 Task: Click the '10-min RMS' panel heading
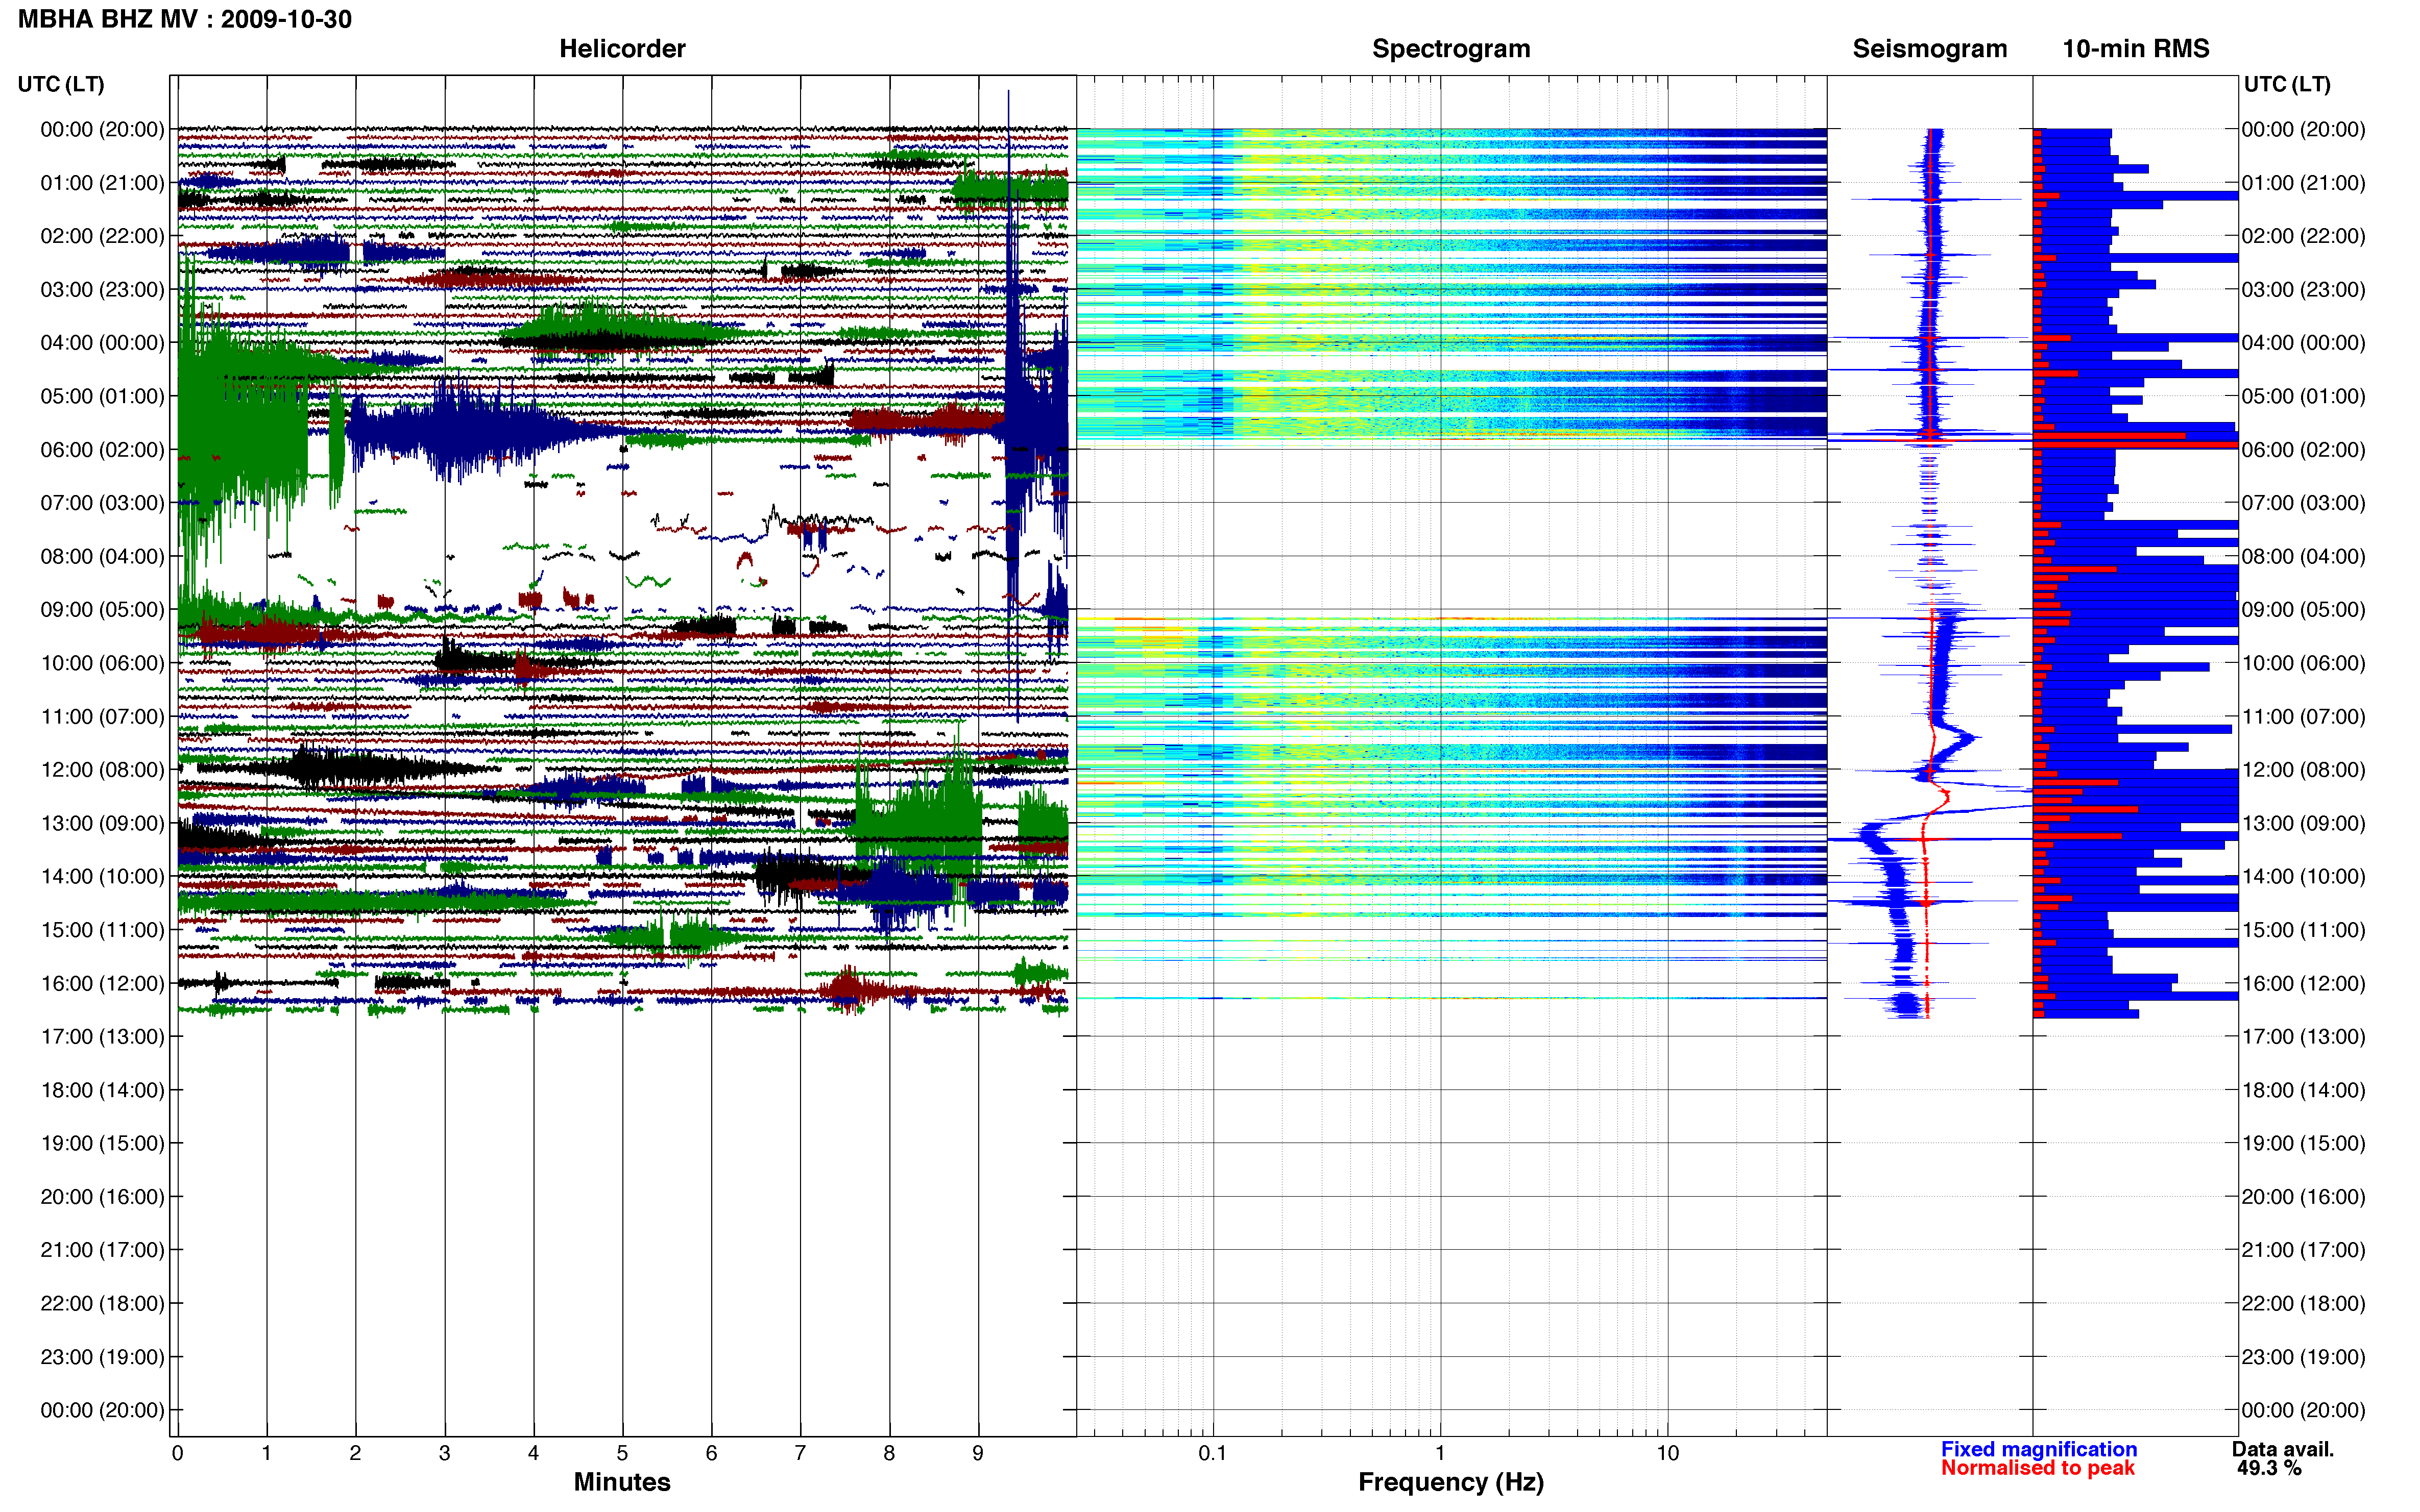coord(2136,48)
